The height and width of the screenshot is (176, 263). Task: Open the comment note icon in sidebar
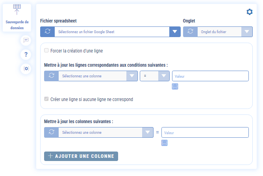(26, 40)
